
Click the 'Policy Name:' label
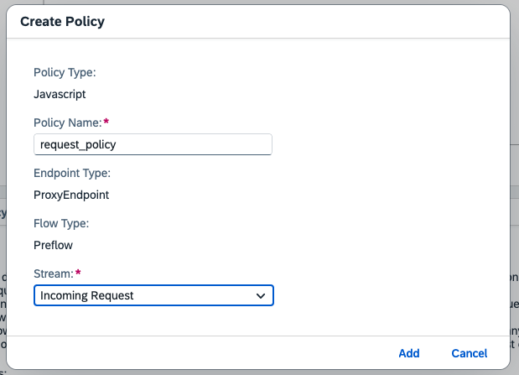(67, 122)
